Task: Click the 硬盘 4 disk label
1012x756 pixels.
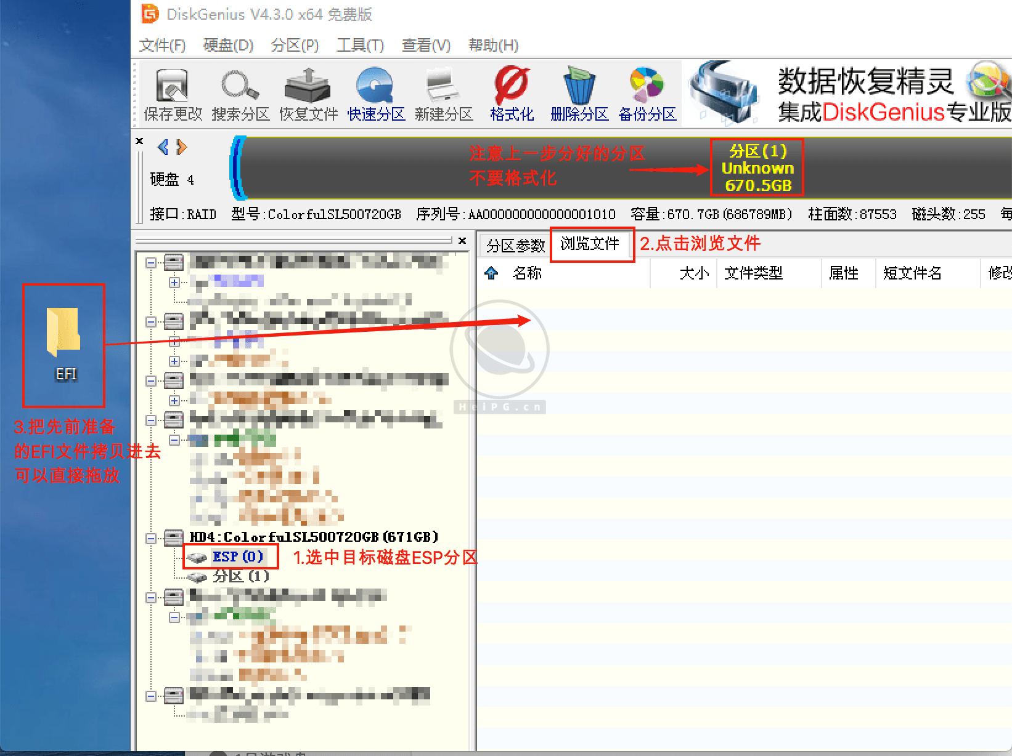Action: tap(172, 179)
